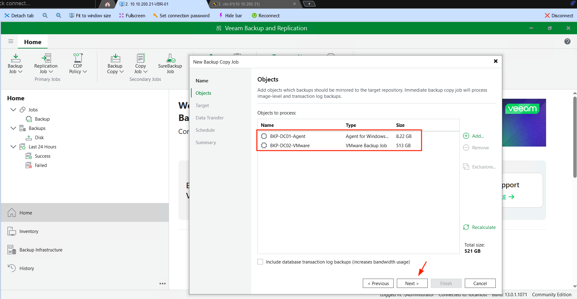Click the Next button
The image size is (577, 299).
(x=412, y=283)
